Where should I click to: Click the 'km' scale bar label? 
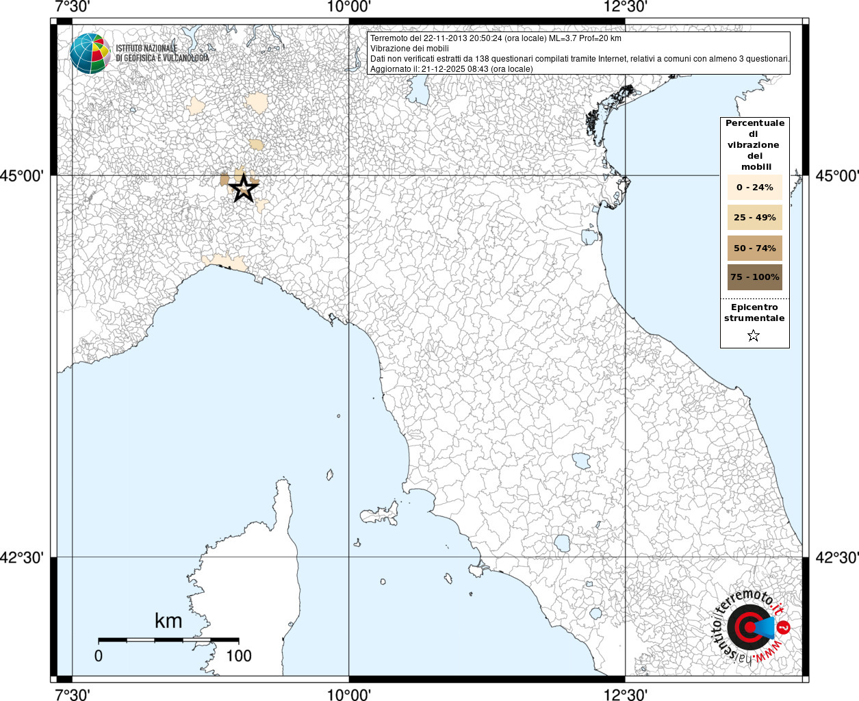pyautogui.click(x=168, y=621)
